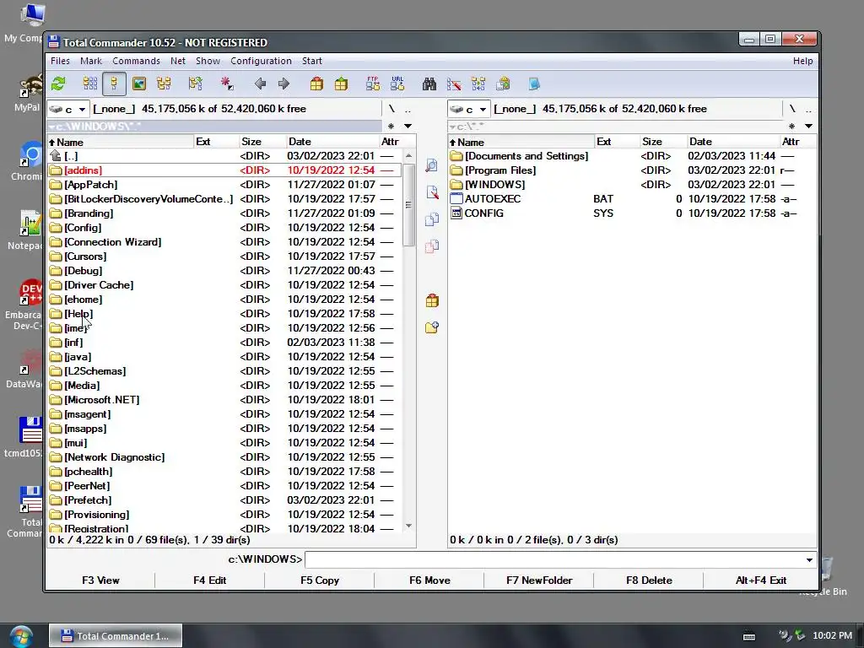The width and height of the screenshot is (864, 648).
Task: Click the F8 Delete button
Action: [649, 580]
